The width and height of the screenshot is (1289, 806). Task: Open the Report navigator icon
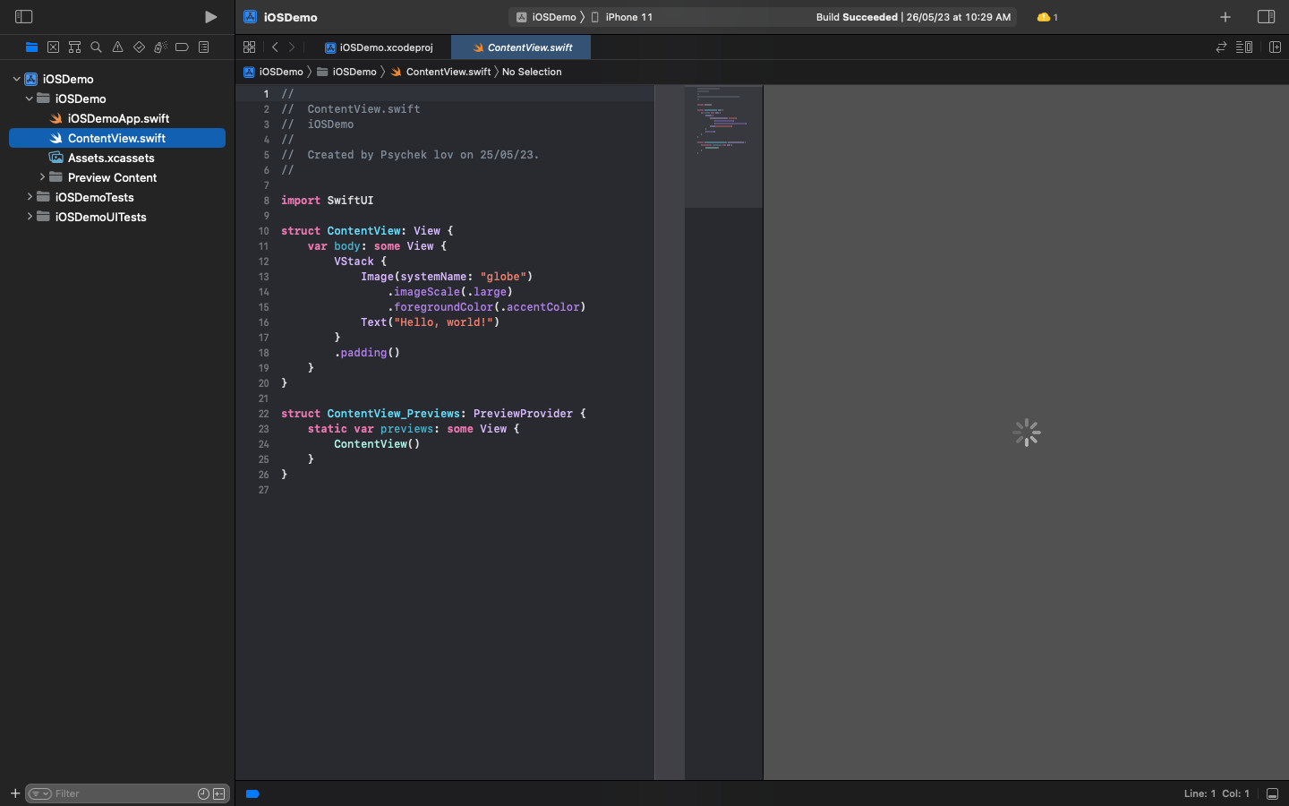pos(203,47)
